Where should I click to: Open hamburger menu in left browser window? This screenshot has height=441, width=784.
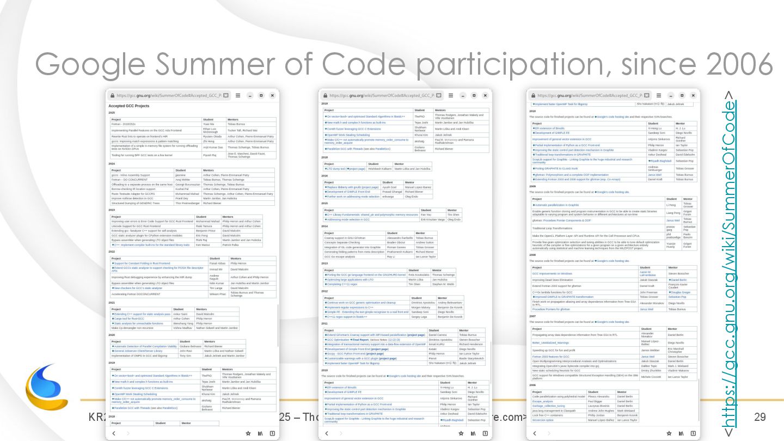(238, 95)
